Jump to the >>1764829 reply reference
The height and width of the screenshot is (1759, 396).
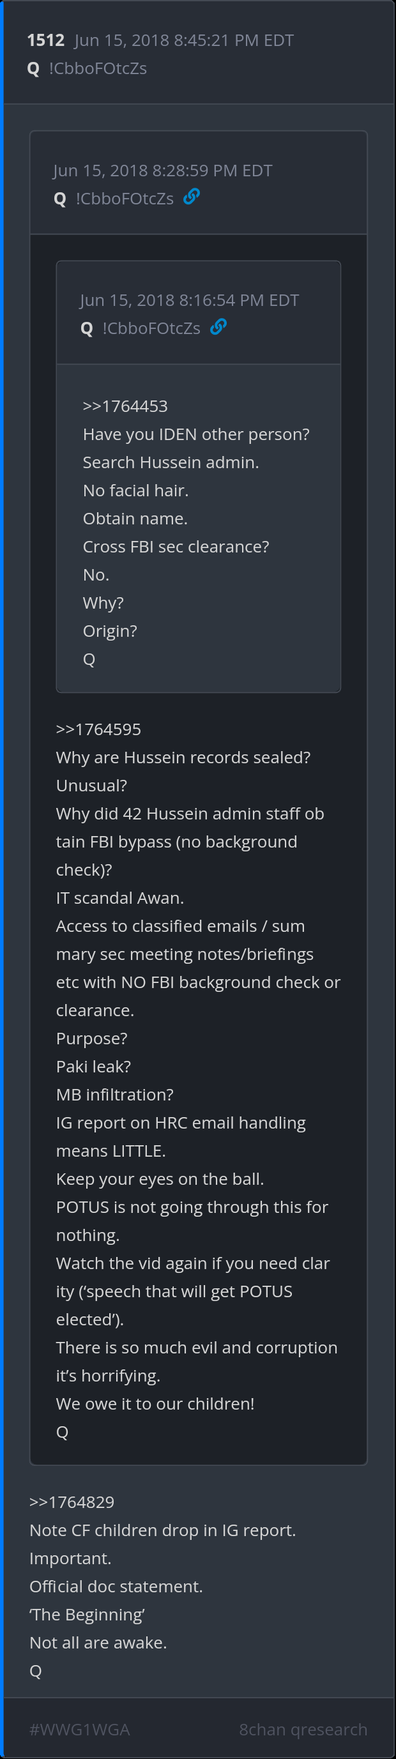[72, 1502]
